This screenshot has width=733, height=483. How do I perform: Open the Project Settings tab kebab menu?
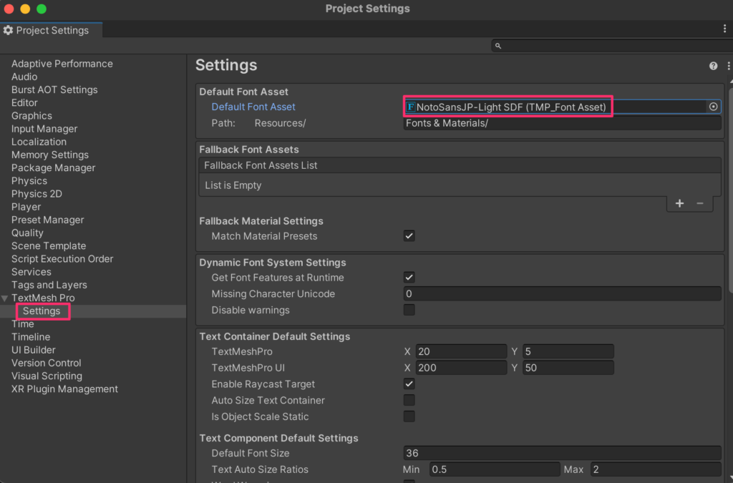[x=724, y=29]
